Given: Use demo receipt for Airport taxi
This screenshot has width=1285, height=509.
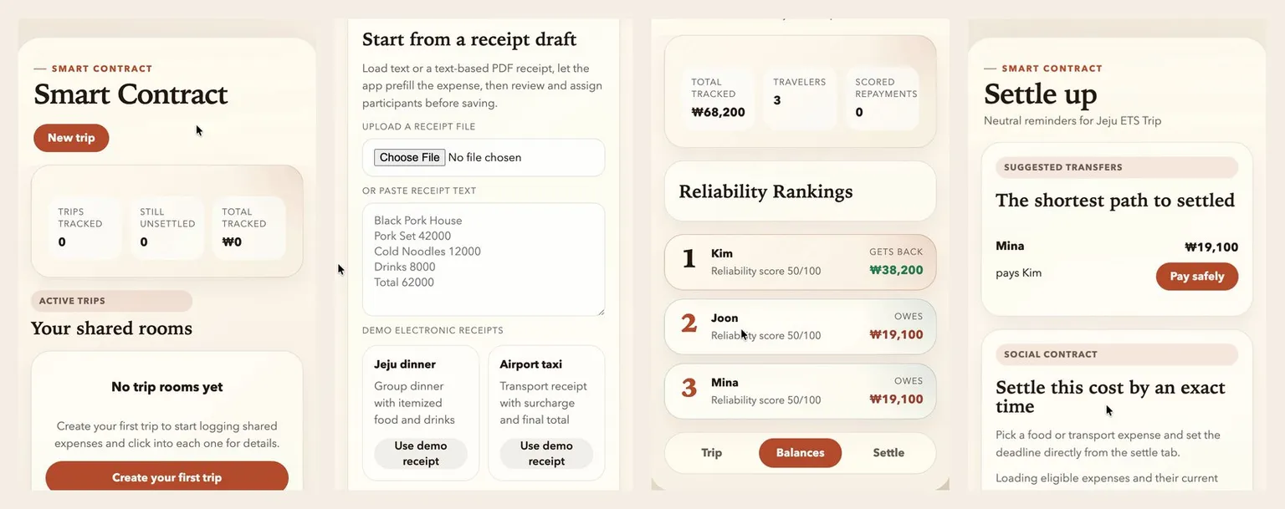Looking at the screenshot, I should pyautogui.click(x=546, y=453).
